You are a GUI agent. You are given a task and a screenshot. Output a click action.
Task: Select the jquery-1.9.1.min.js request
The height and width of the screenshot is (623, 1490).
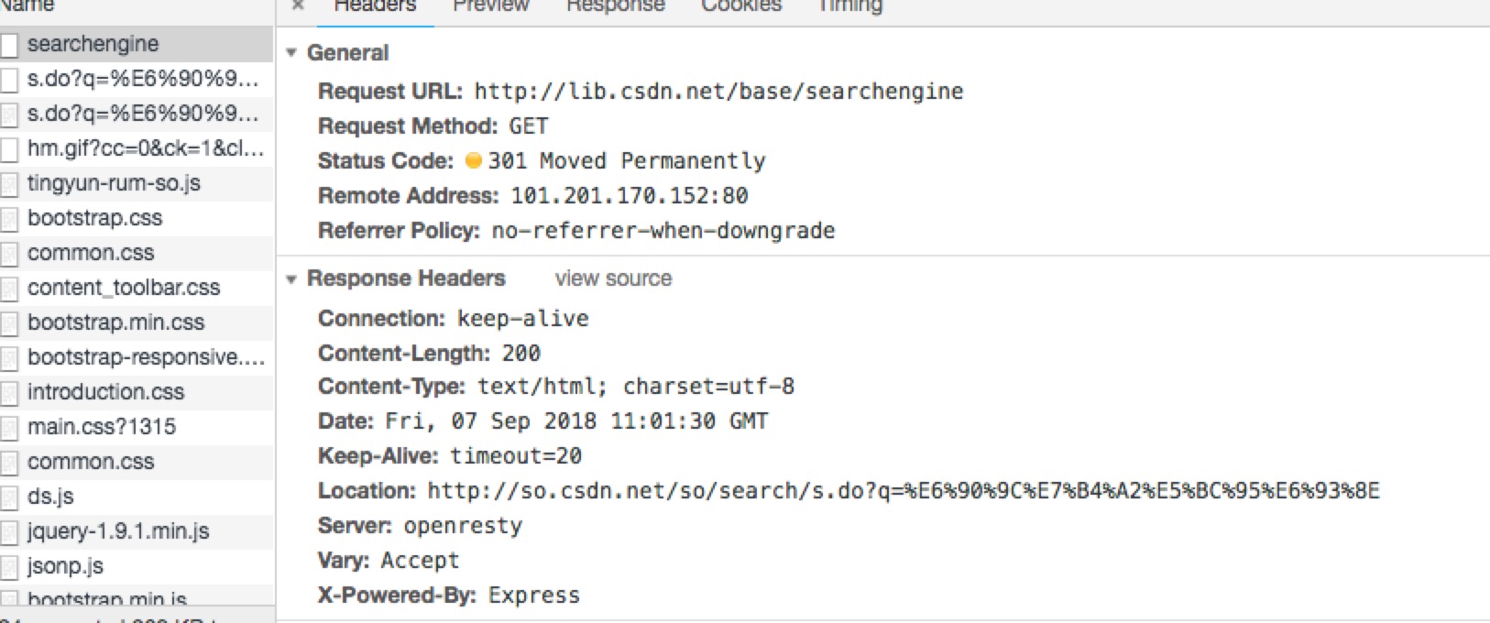tap(137, 531)
